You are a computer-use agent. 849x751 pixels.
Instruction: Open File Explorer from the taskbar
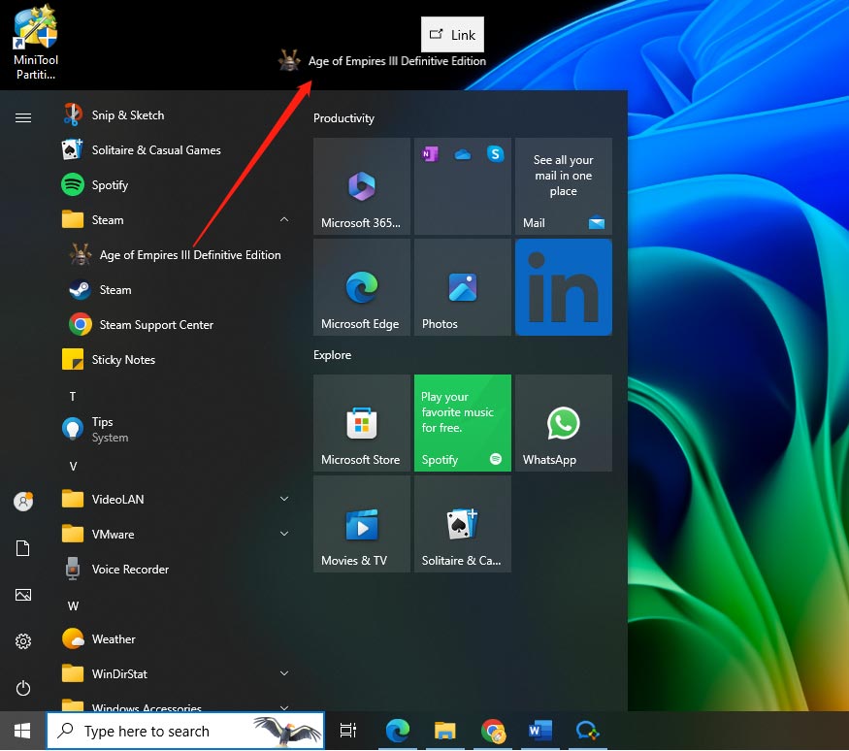(x=444, y=731)
